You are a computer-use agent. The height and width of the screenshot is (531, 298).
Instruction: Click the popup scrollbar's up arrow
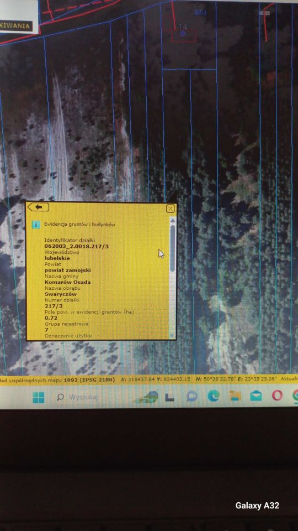173,221
